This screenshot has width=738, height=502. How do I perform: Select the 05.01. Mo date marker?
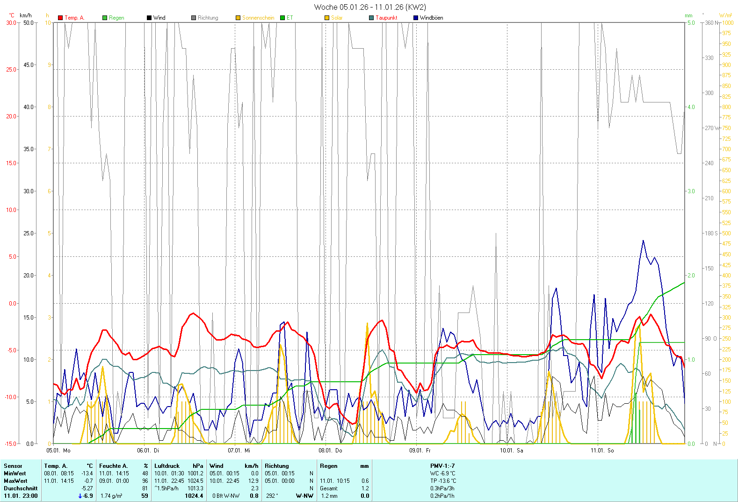pyautogui.click(x=58, y=451)
